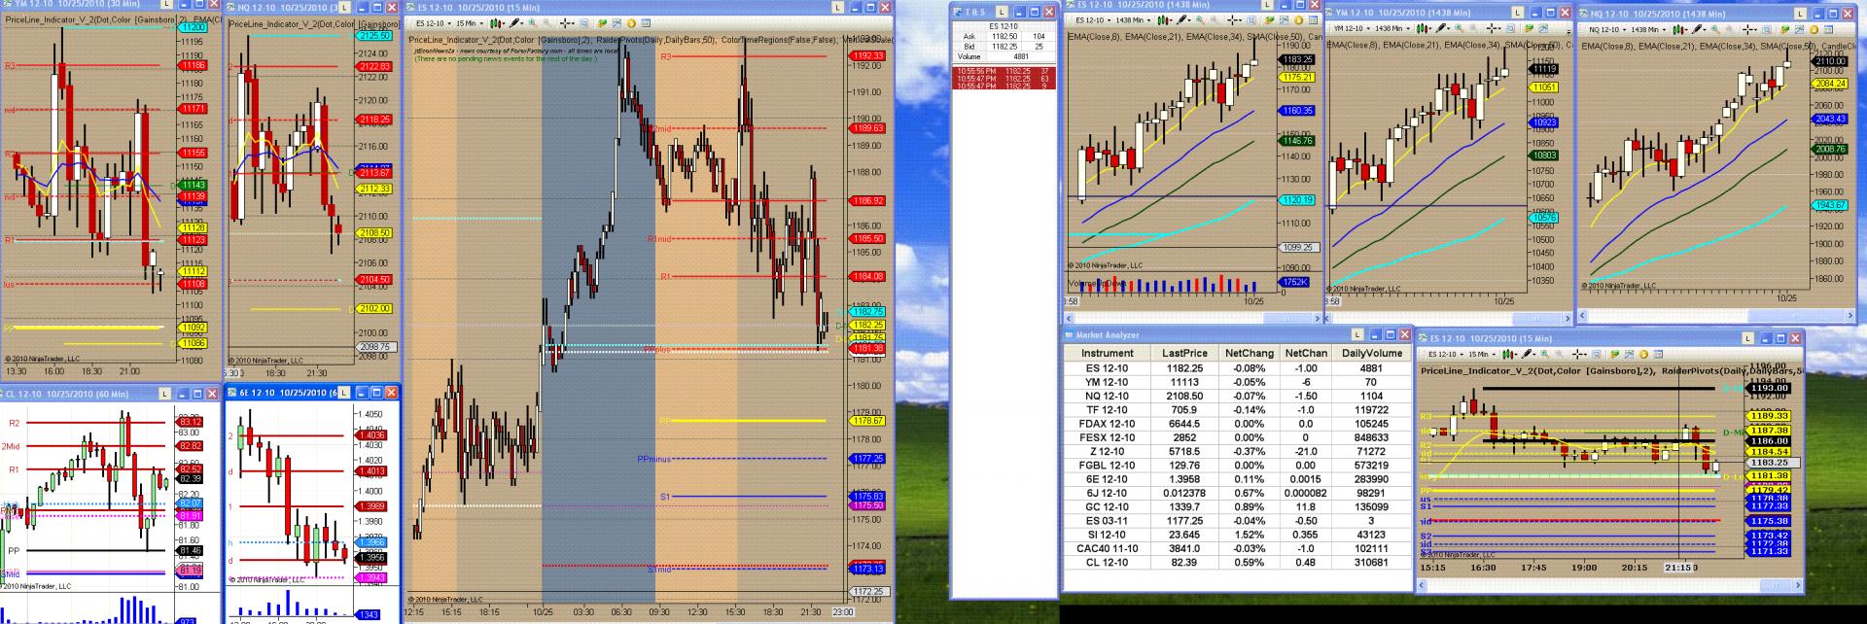Image resolution: width=1867 pixels, height=624 pixels.
Task: Open strategies icon in large ES 15 Min chart
Action: (616, 23)
